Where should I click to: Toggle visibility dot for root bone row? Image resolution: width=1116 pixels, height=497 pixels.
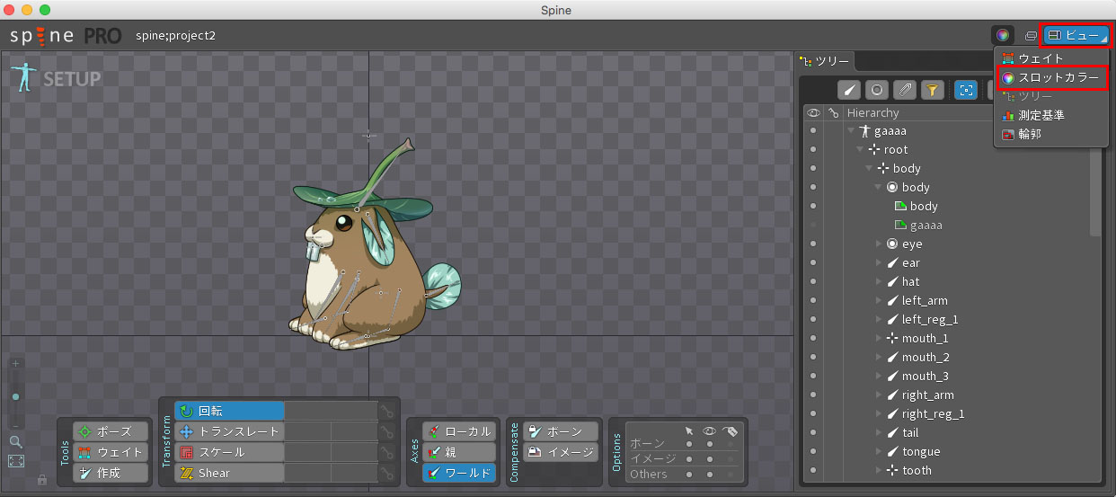[813, 150]
